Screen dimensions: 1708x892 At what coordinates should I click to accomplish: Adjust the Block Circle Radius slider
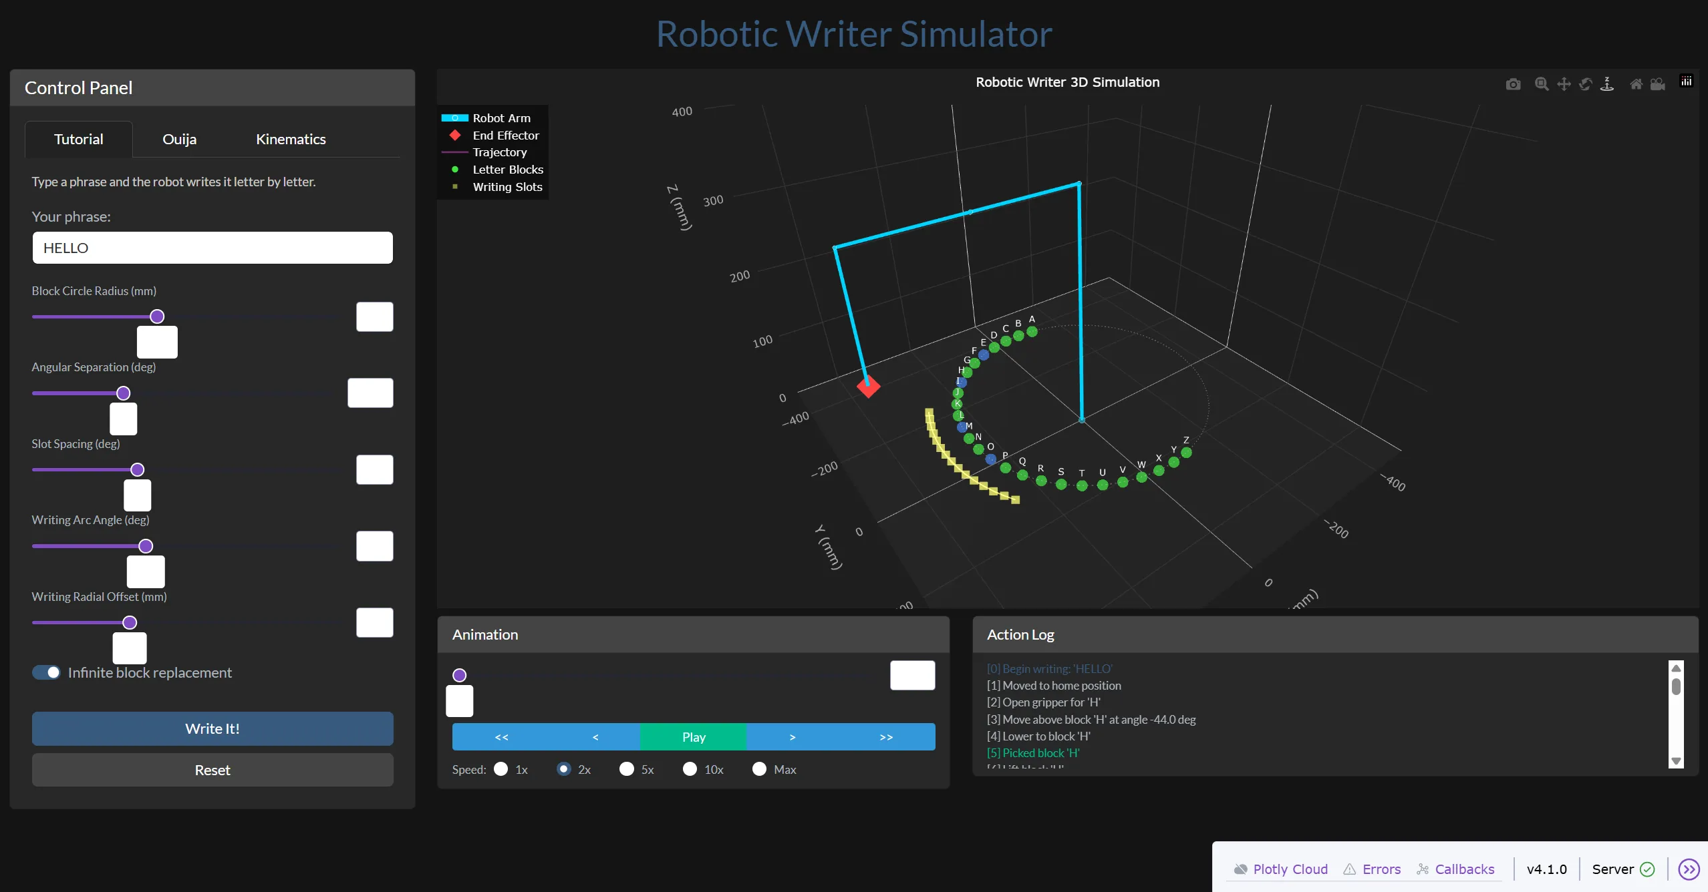pyautogui.click(x=156, y=316)
